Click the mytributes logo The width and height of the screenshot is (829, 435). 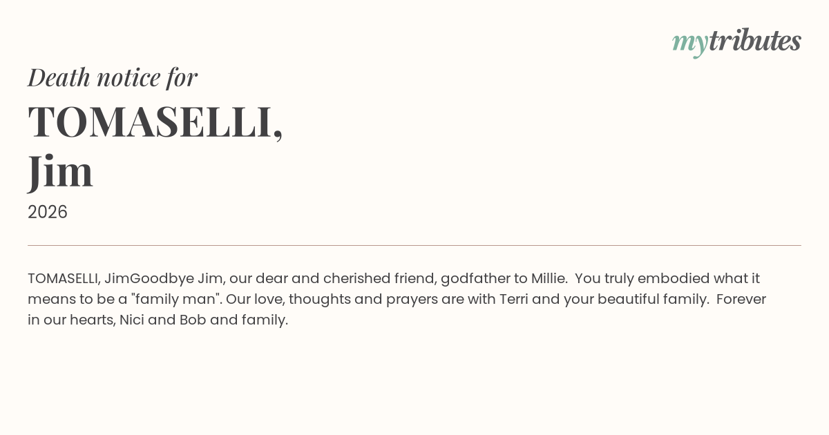tap(736, 41)
